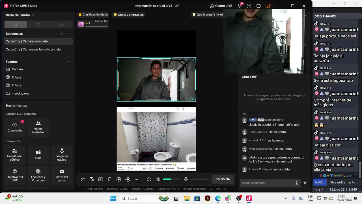Image resolution: width=362 pixels, height=204 pixels.
Task: Select scene CyberCity | Cámara en formato angular
Action: (x=38, y=49)
